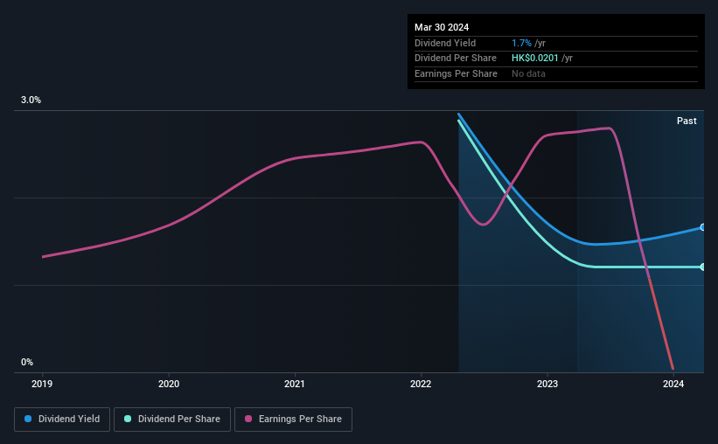
Task: Click the 0% y-axis label
Action: tap(27, 362)
